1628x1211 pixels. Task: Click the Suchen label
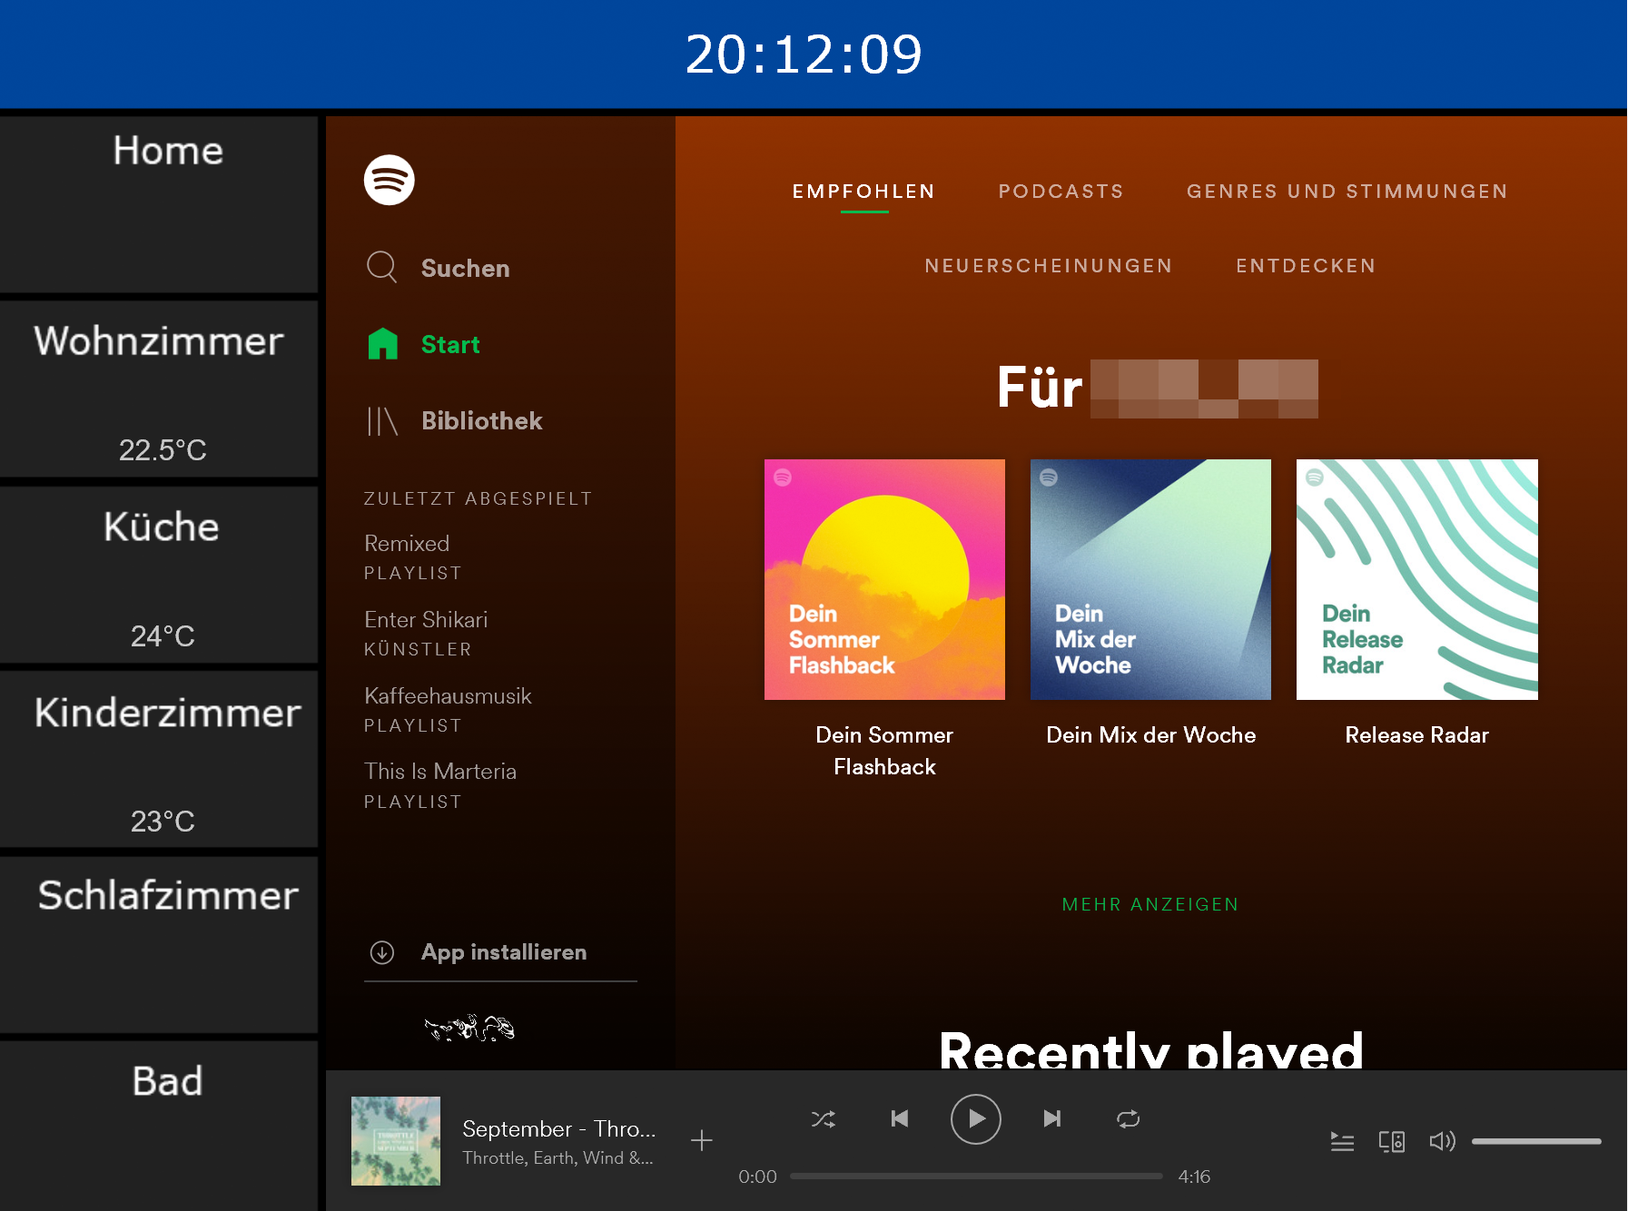tap(465, 268)
